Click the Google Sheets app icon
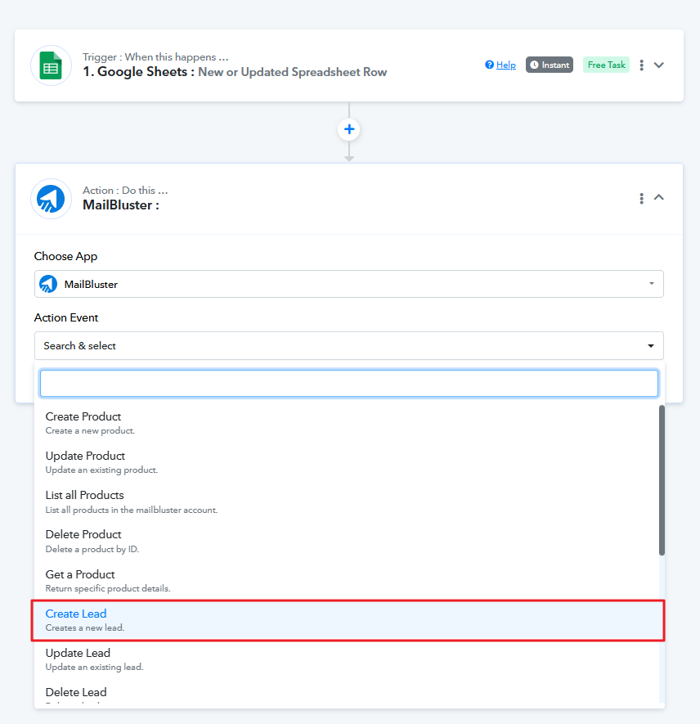The width and height of the screenshot is (700, 724). pos(51,66)
